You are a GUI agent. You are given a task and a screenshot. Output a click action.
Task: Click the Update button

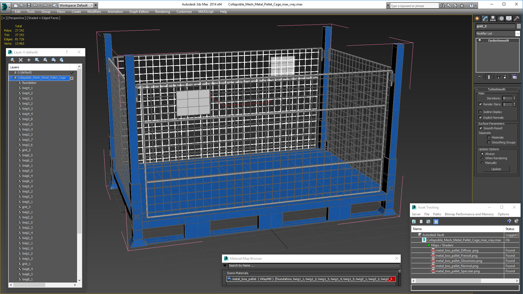point(496,169)
